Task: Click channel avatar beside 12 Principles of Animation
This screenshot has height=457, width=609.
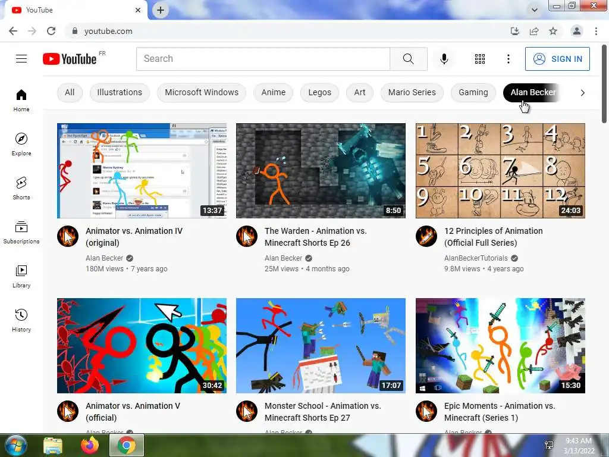Action: click(426, 236)
